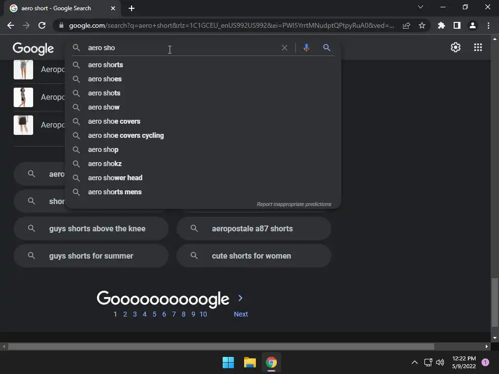The height and width of the screenshot is (374, 499).
Task: Go to results page 5
Action: 154,314
